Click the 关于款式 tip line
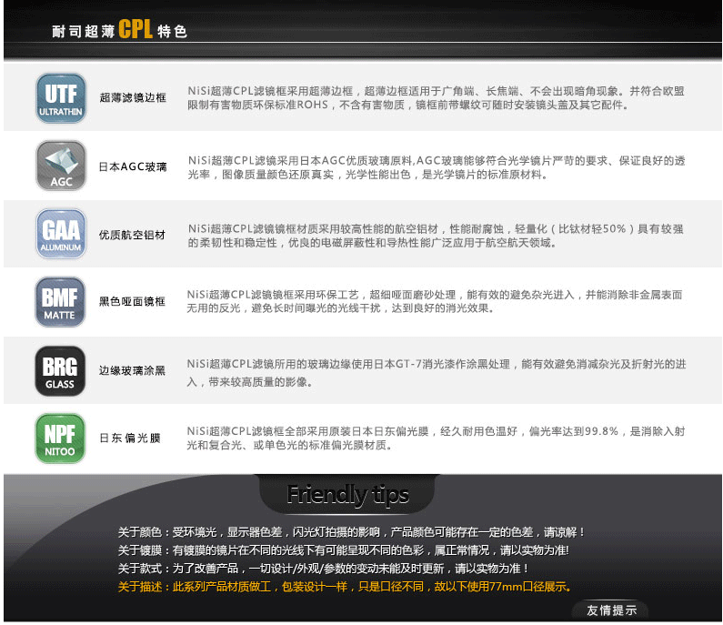723x625 pixels. click(323, 569)
